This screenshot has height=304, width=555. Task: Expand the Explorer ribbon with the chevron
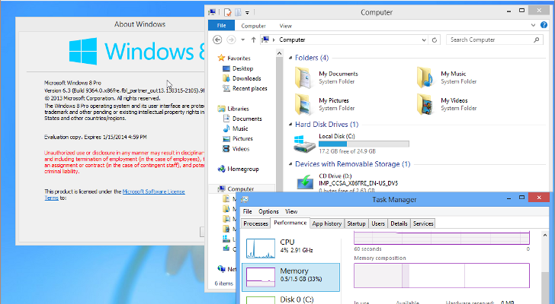pos(533,25)
